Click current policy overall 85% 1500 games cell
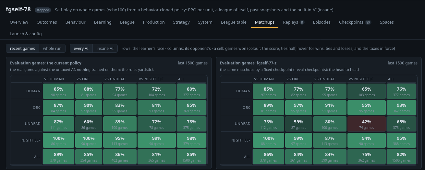The width and height of the screenshot is (425, 170). pos(191,157)
